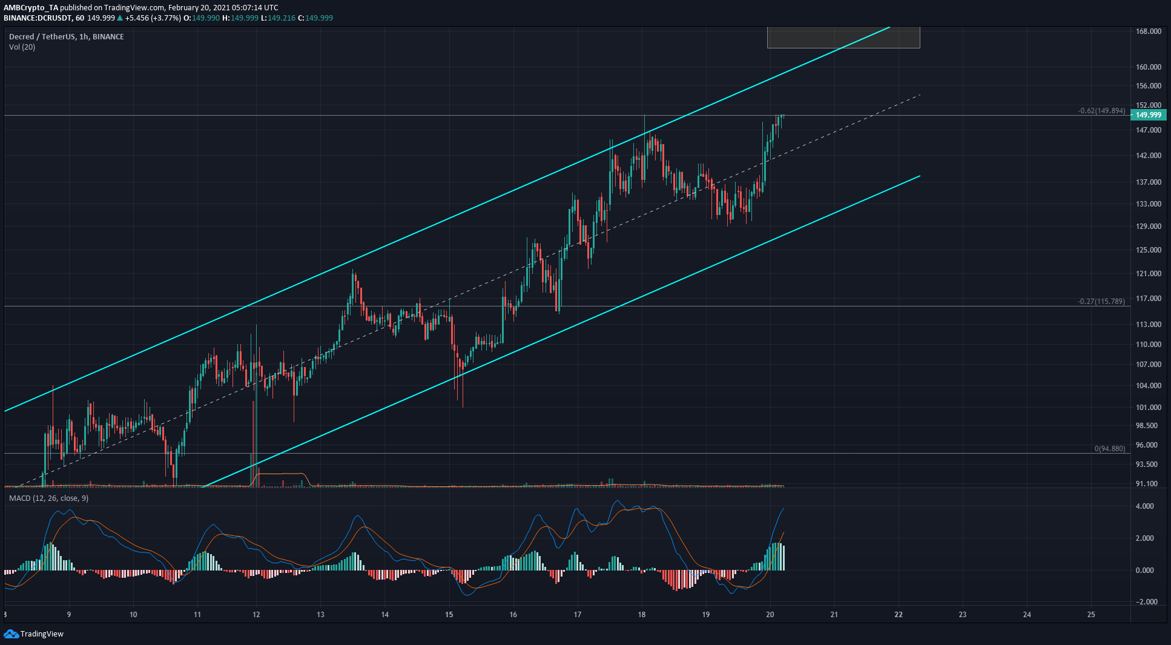Click date label 9 on time axis
Image resolution: width=1171 pixels, height=645 pixels.
(x=69, y=615)
